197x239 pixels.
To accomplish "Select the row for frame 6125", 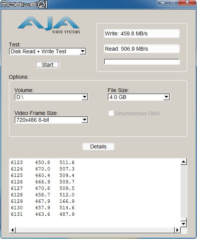I will [x=43, y=175].
